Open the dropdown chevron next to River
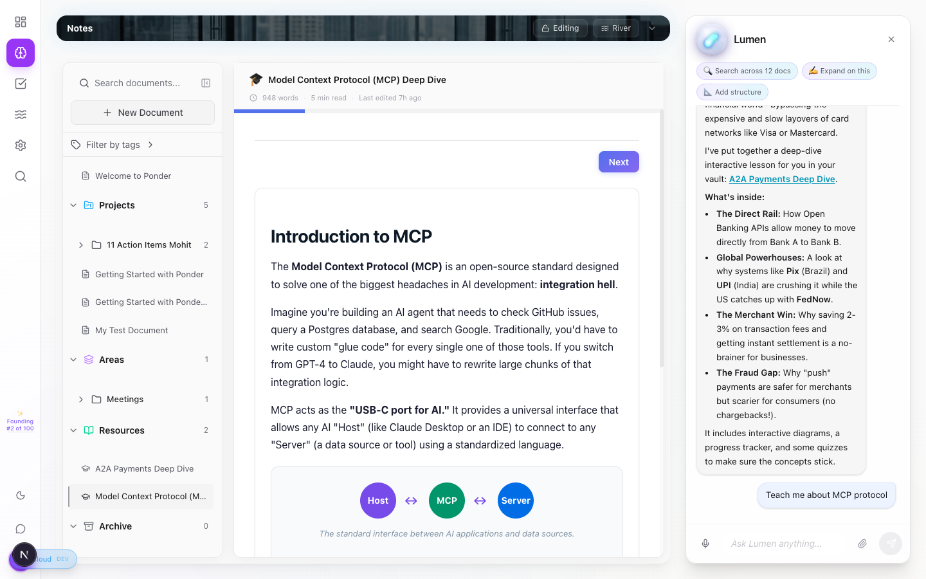This screenshot has width=926, height=579. click(652, 28)
